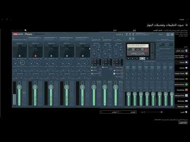
Task: Start recording on the cassette recorder
Action: 147,58
